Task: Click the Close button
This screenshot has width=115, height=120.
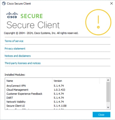Action: coord(101,115)
